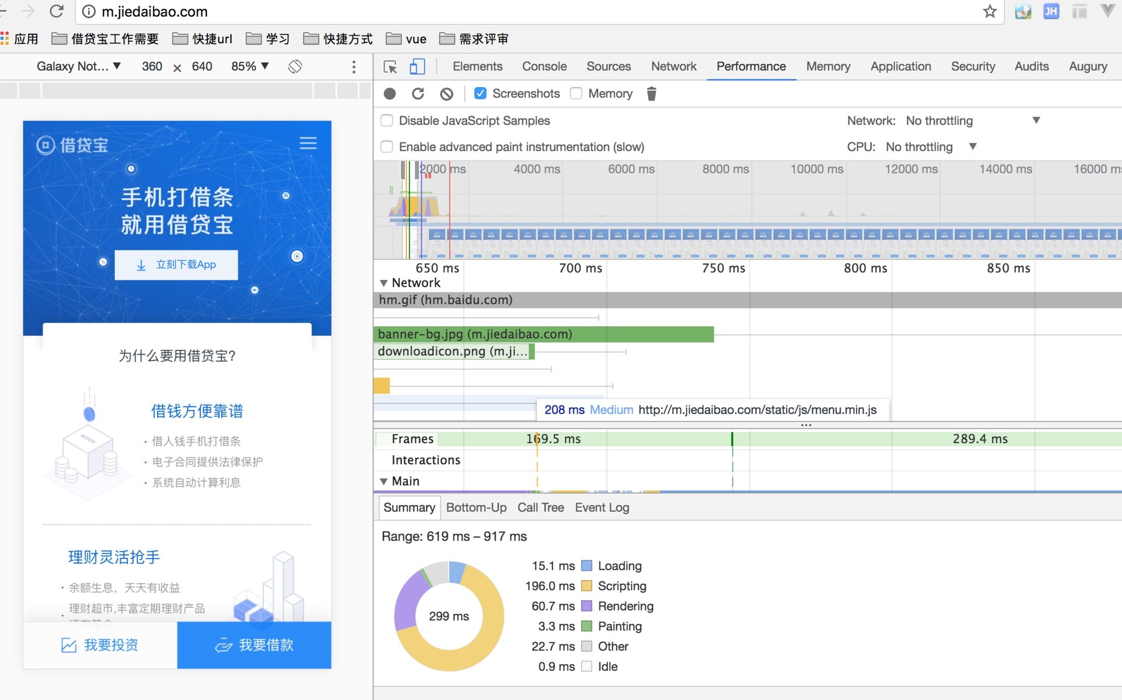1122x700 pixels.
Task: Click the record profile button
Action: tap(390, 94)
